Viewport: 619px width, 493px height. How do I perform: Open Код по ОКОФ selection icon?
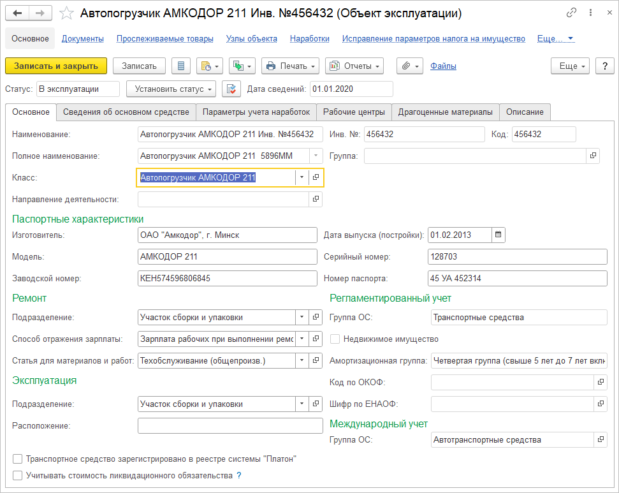pos(601,382)
